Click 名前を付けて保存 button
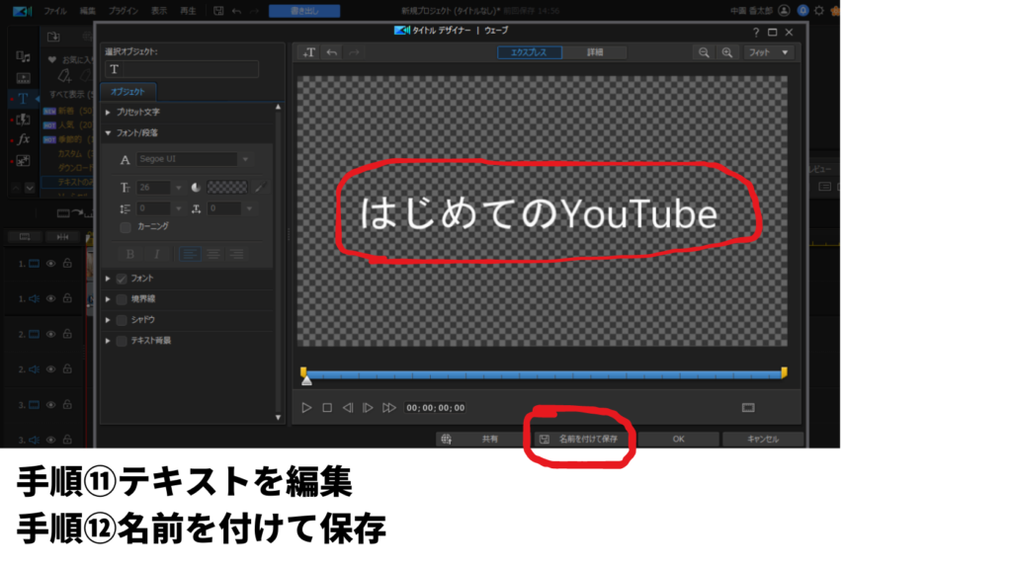 click(579, 440)
